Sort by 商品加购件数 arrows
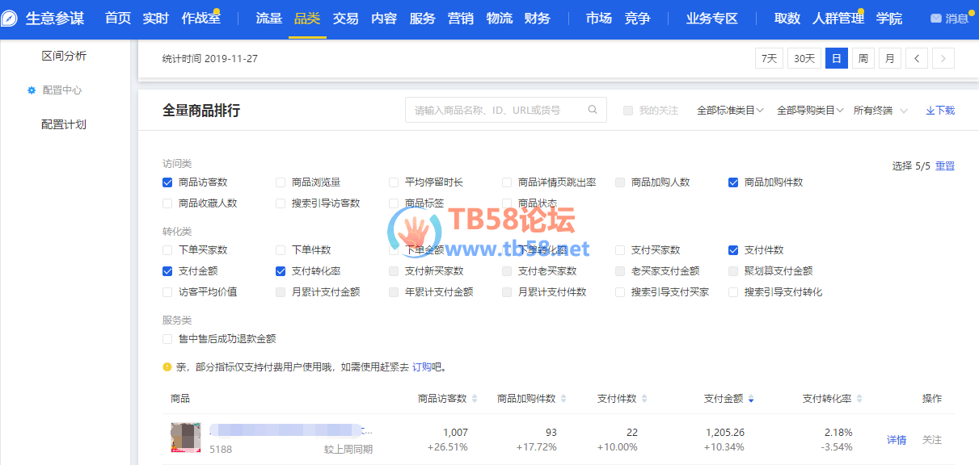 pos(563,399)
